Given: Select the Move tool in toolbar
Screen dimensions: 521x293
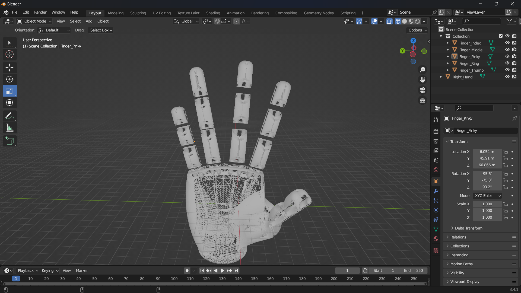Looking at the screenshot, I should (9, 67).
